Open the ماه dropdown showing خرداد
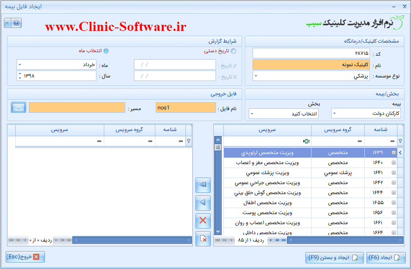 point(19,64)
